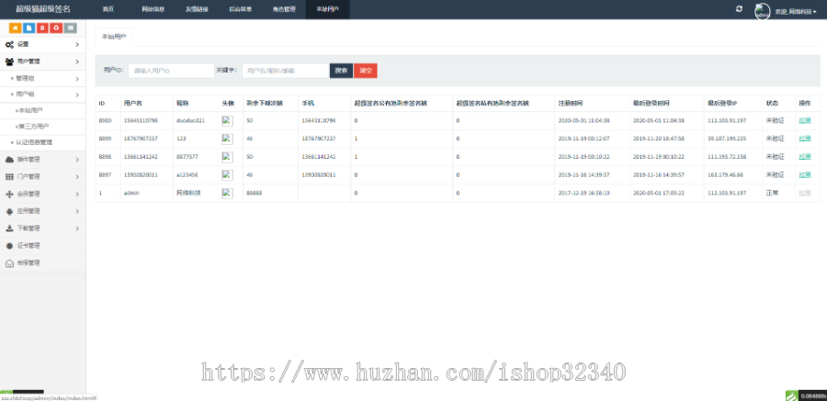
Task: Expand the 插件管理 sidebar section
Action: (x=44, y=160)
